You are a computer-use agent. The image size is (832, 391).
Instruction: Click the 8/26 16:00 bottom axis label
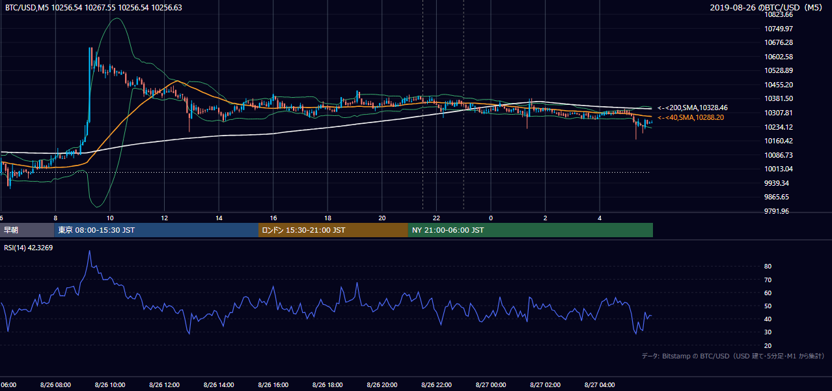pos(273,385)
